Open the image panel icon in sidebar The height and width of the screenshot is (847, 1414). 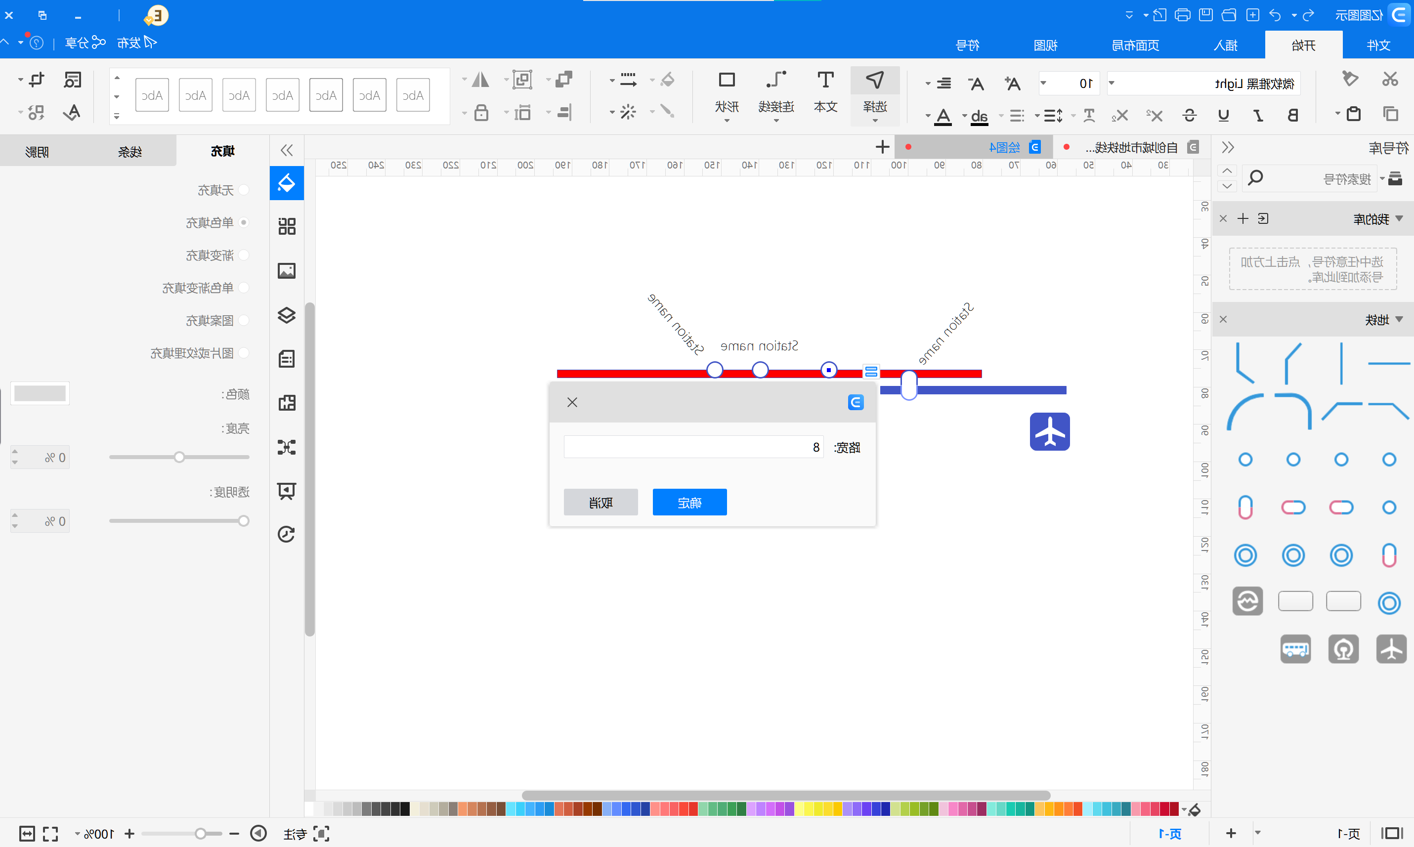[x=287, y=270]
